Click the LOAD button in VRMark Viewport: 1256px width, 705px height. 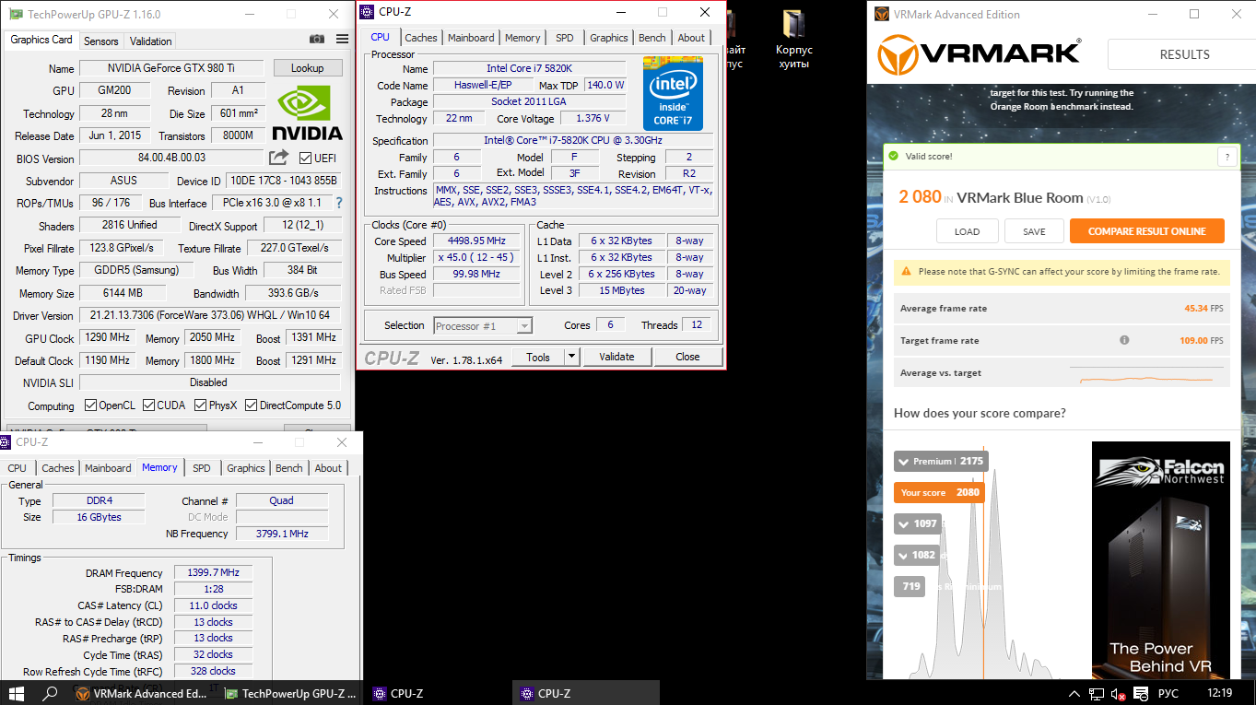[x=967, y=231]
